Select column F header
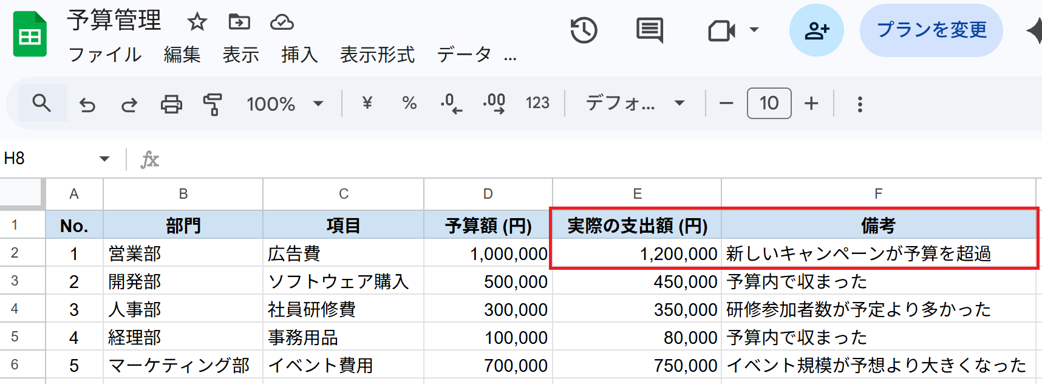The width and height of the screenshot is (1042, 384). pyautogui.click(x=879, y=194)
